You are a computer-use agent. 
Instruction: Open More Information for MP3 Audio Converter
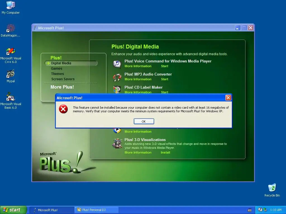pos(138,79)
